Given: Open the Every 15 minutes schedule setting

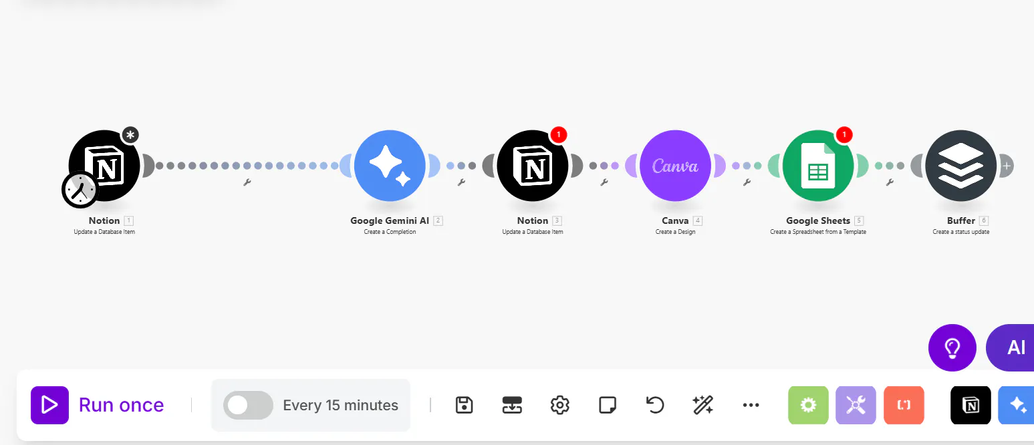Looking at the screenshot, I should tap(341, 406).
